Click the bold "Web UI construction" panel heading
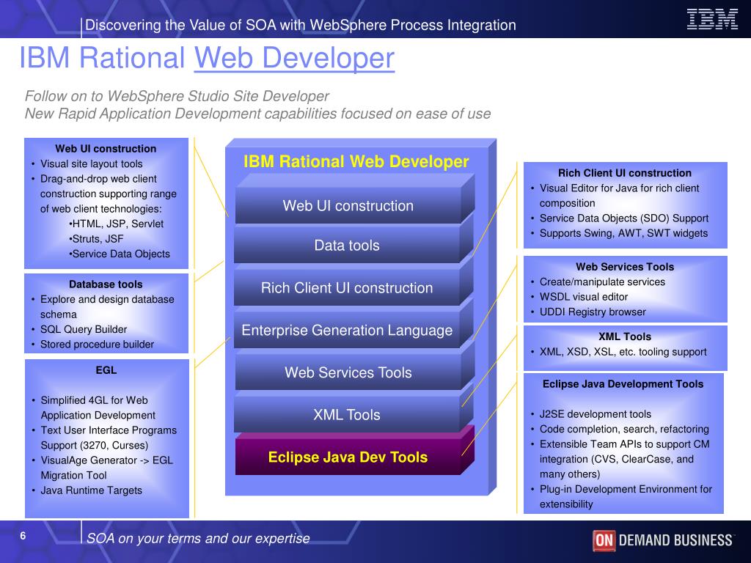The width and height of the screenshot is (751, 563). 106,148
